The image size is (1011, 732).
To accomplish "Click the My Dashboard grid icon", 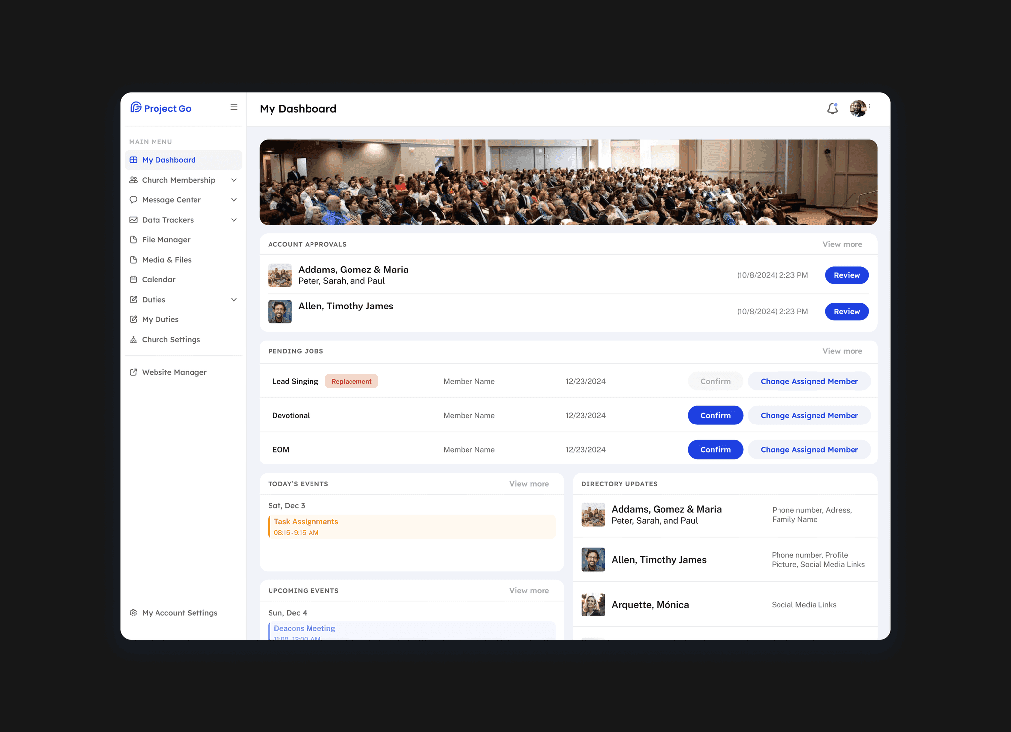I will coord(133,160).
